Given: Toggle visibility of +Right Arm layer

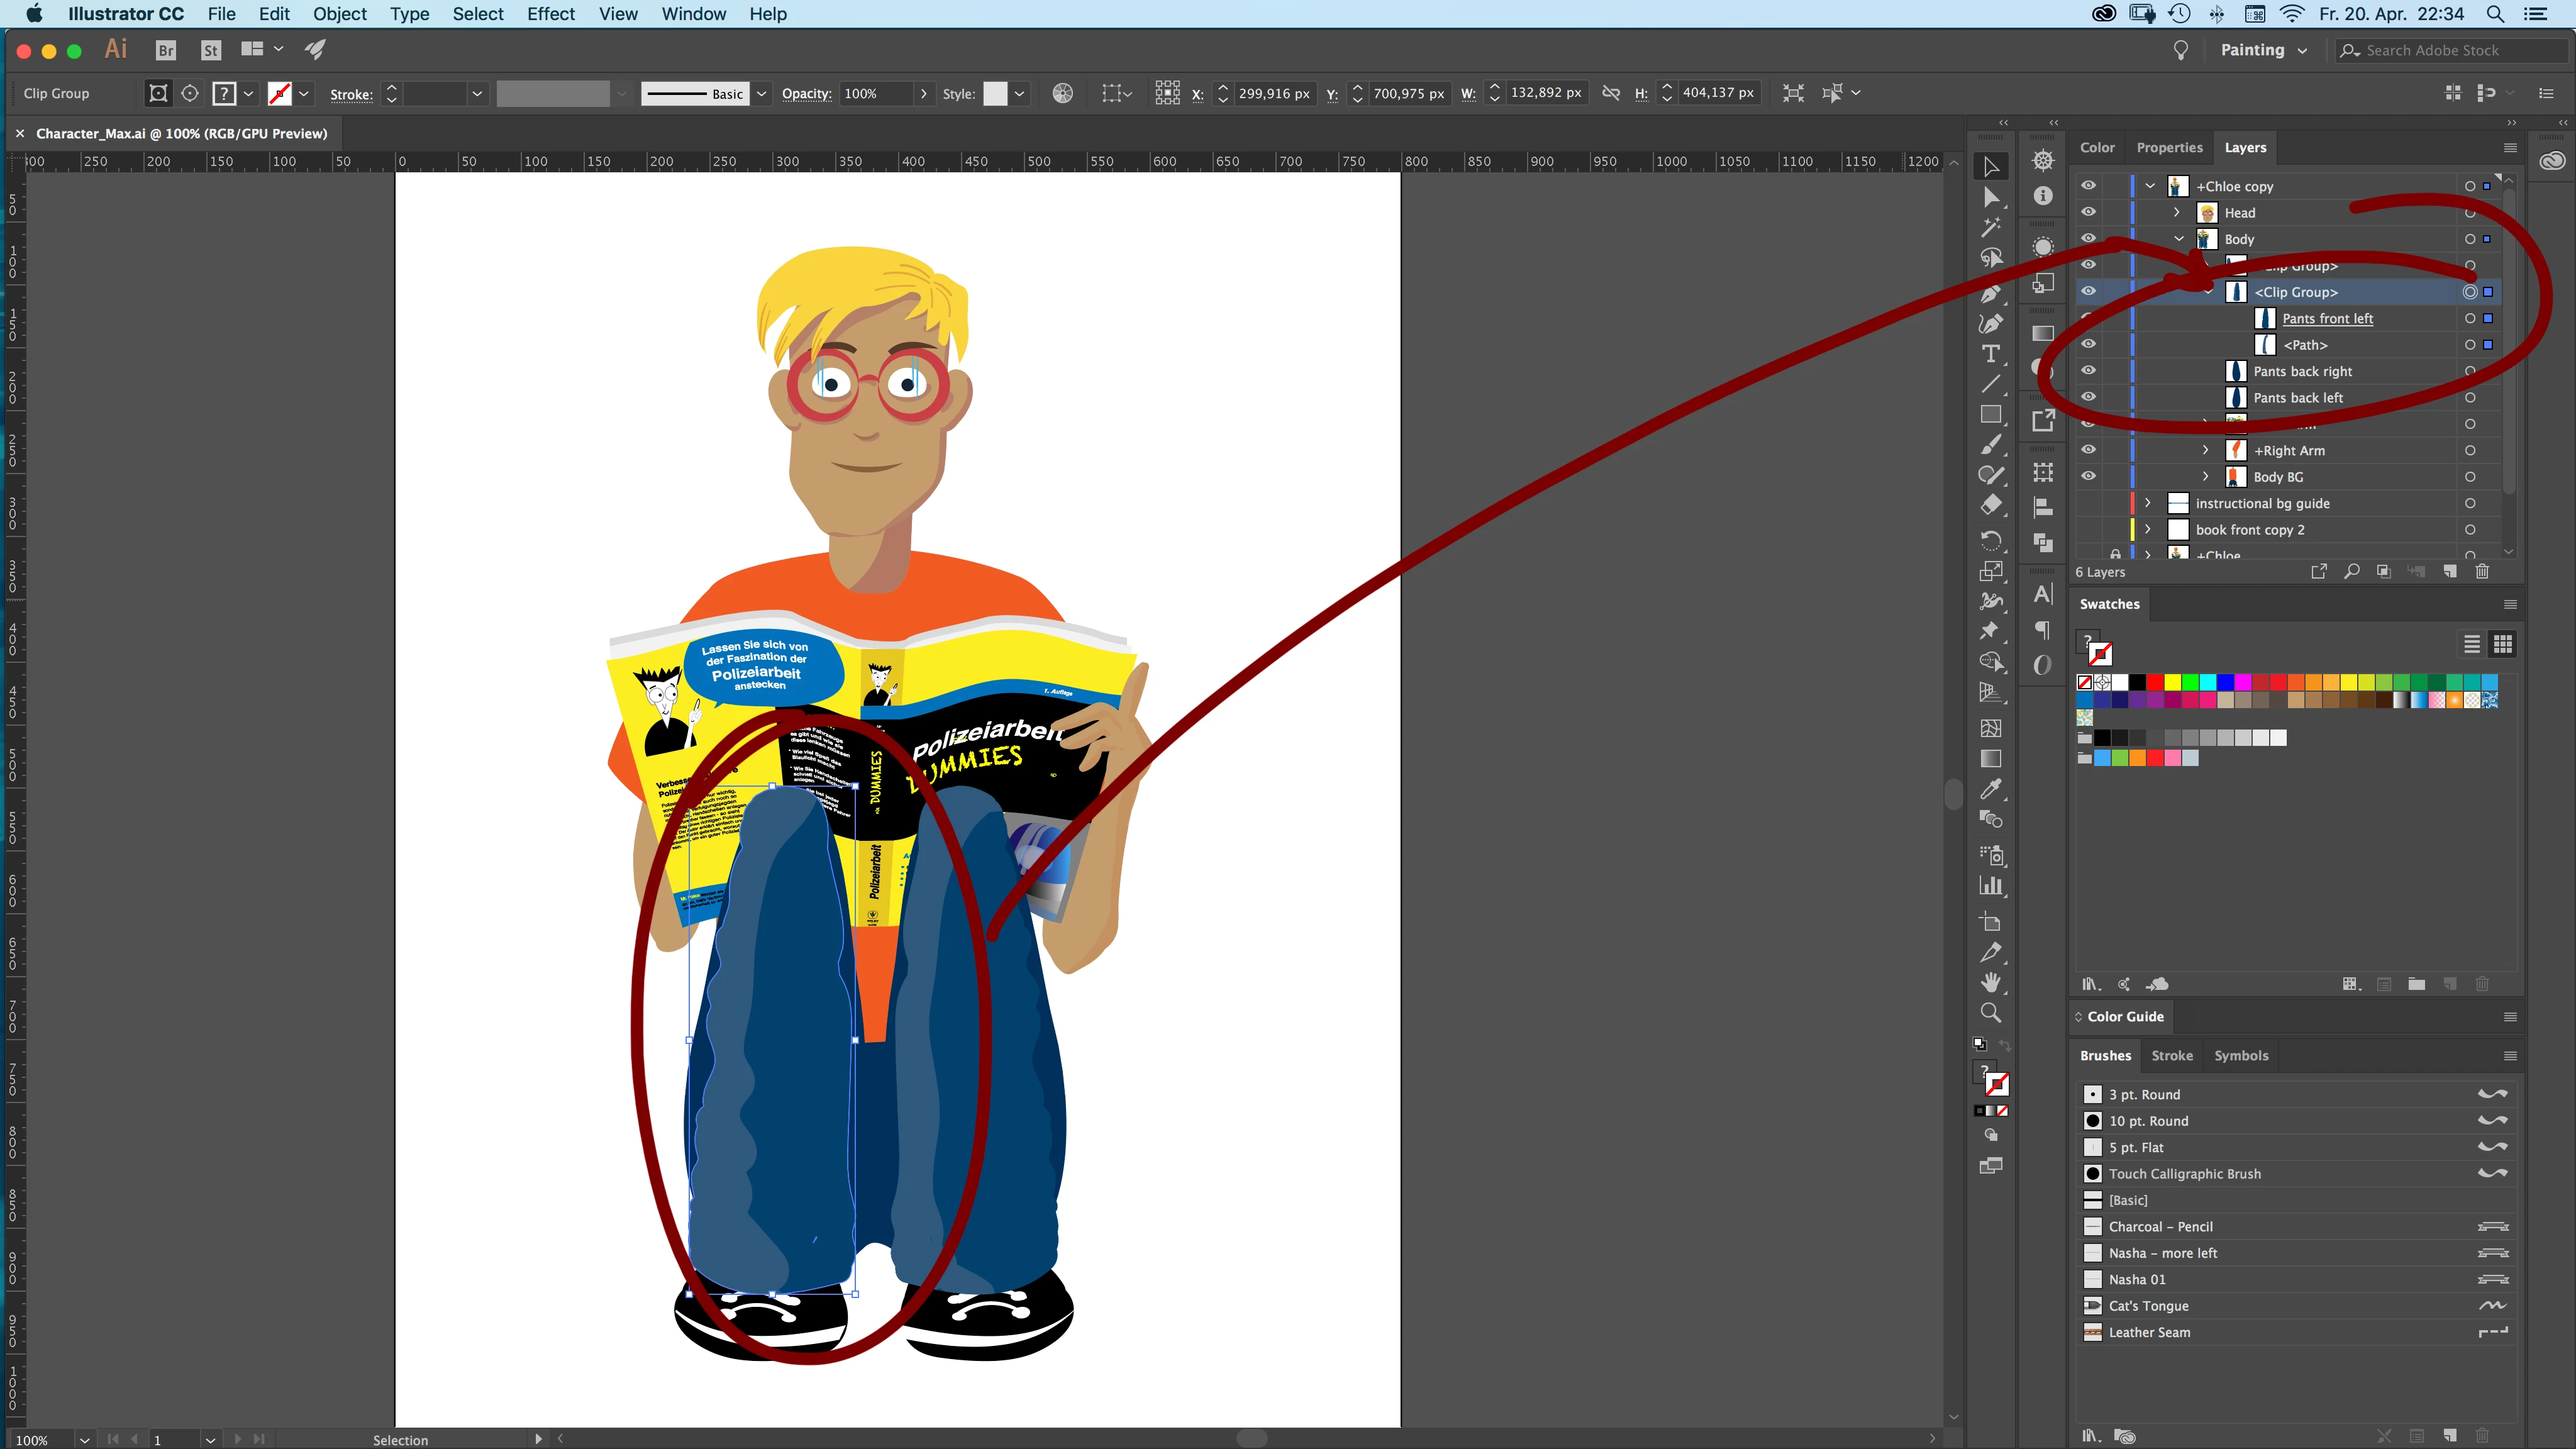Looking at the screenshot, I should tap(2088, 450).
